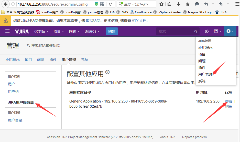Click the browser address bar URL
Image resolution: width=240 pixels, height=142 pixels.
pyautogui.click(x=53, y=4)
